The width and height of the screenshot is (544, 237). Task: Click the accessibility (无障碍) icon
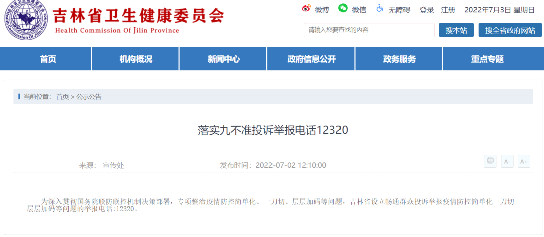379,9
